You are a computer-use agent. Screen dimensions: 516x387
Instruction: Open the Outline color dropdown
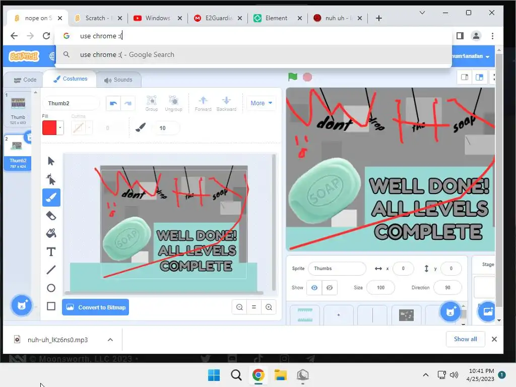pyautogui.click(x=89, y=127)
